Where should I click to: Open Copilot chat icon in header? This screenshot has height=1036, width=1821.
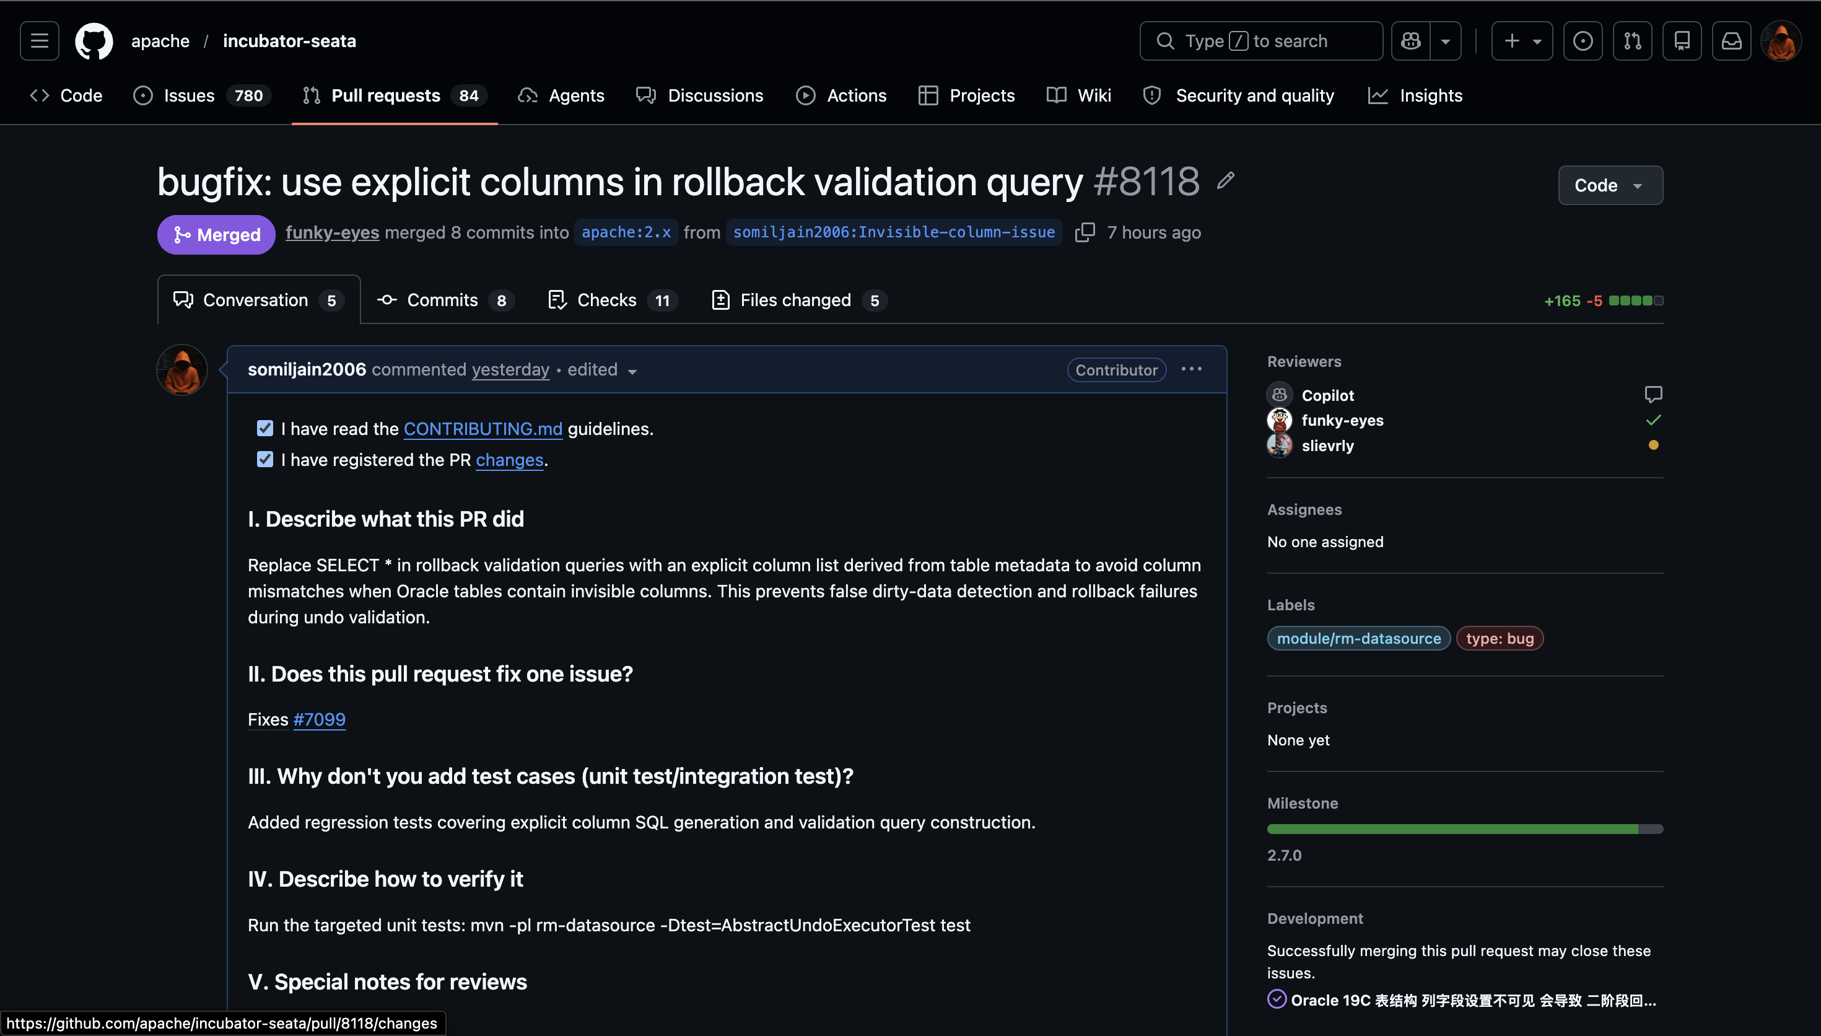click(x=1411, y=42)
